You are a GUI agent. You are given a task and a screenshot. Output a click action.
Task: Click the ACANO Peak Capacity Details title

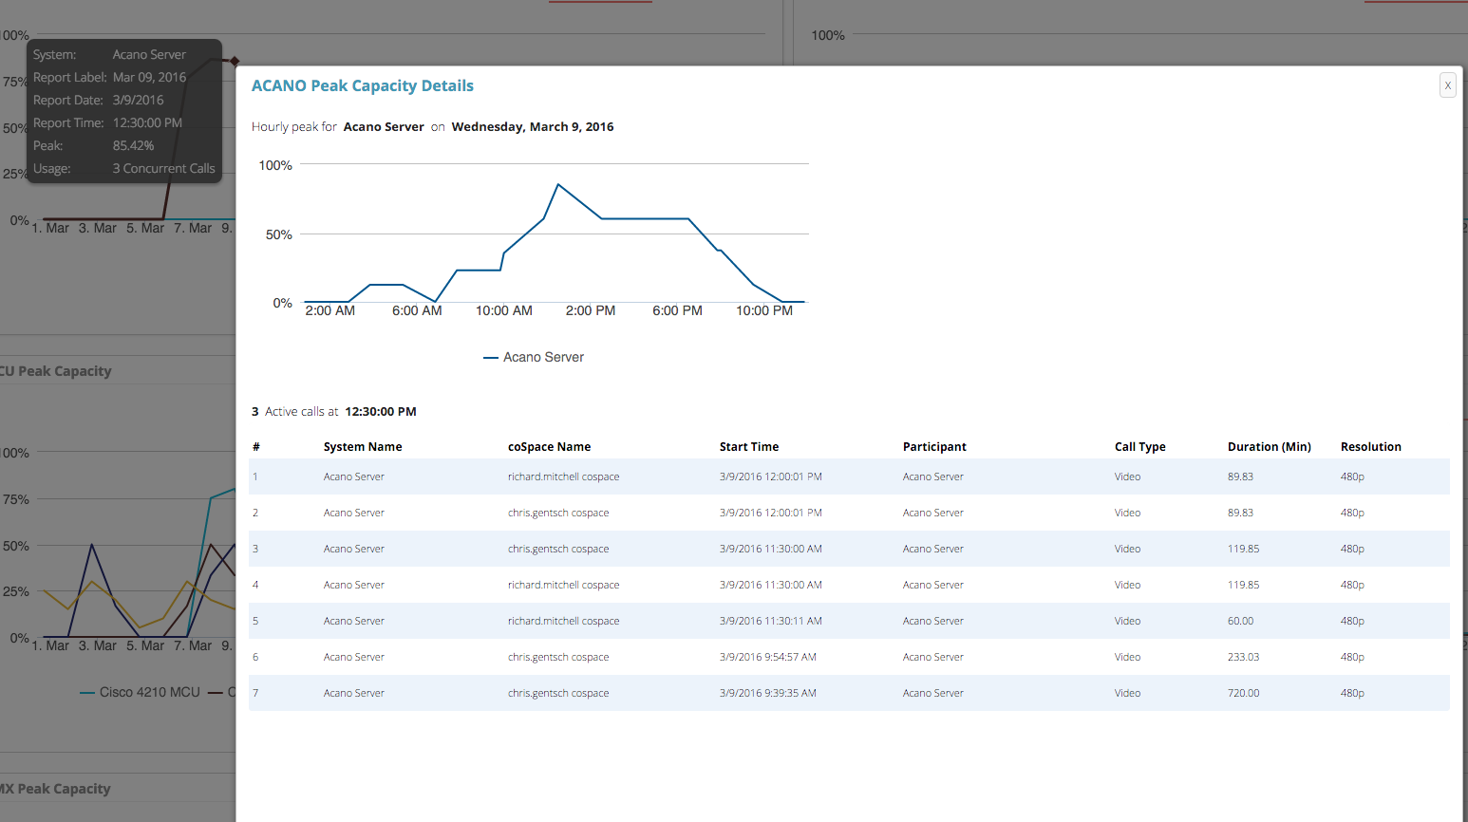pos(362,85)
